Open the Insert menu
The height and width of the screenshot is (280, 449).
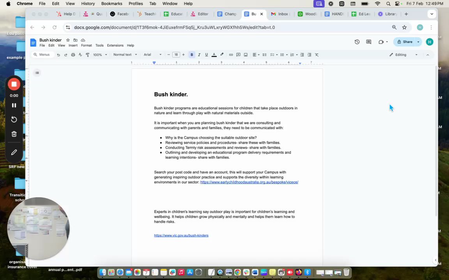coord(73,45)
